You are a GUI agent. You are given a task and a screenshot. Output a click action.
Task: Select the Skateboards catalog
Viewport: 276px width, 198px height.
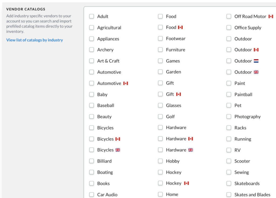click(x=229, y=183)
